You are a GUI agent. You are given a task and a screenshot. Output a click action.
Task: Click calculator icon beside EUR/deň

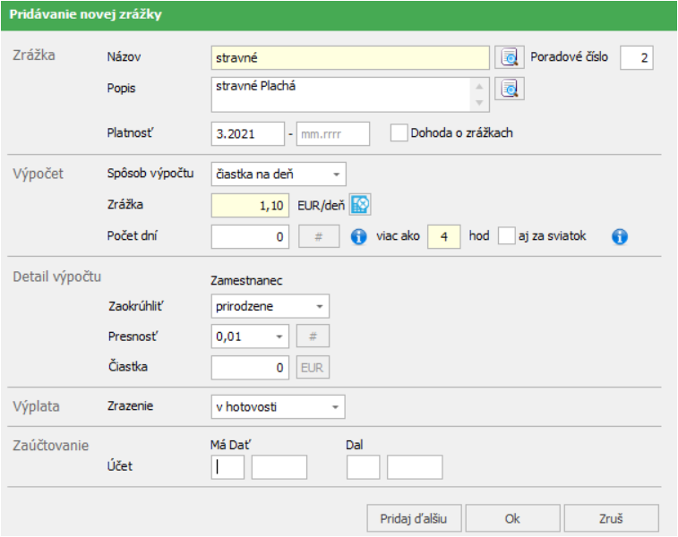[x=360, y=205]
